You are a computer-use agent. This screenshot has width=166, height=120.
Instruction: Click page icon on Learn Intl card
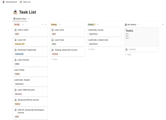pyautogui.click(x=15, y=40)
